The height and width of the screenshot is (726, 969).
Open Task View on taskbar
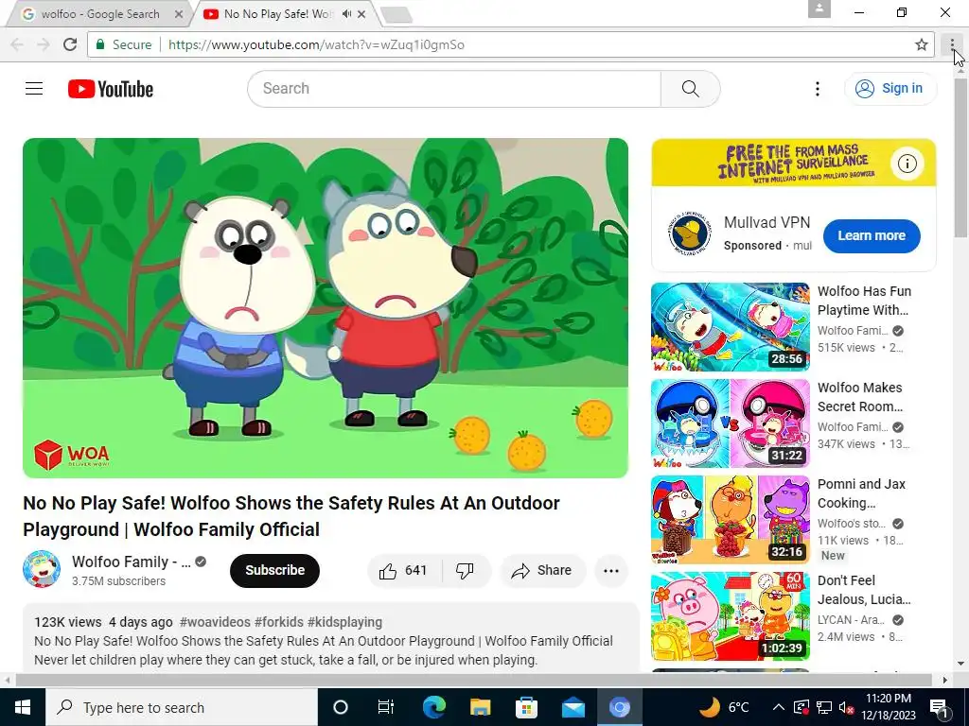point(386,707)
